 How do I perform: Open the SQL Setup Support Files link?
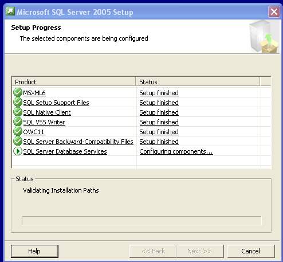56,103
